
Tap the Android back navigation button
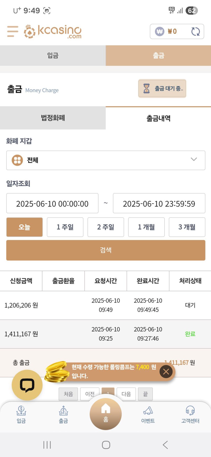tap(165, 445)
